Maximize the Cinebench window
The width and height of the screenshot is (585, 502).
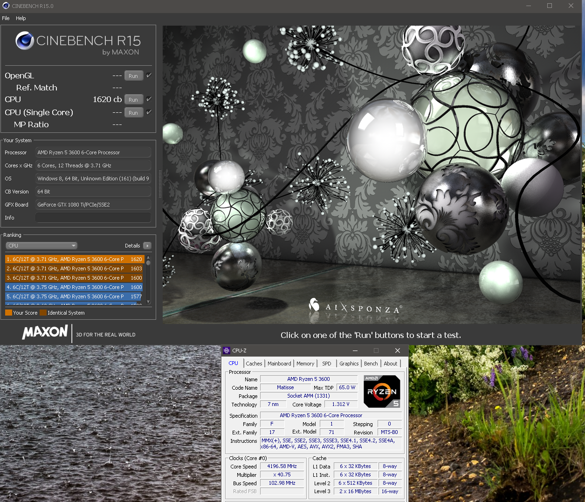point(550,6)
